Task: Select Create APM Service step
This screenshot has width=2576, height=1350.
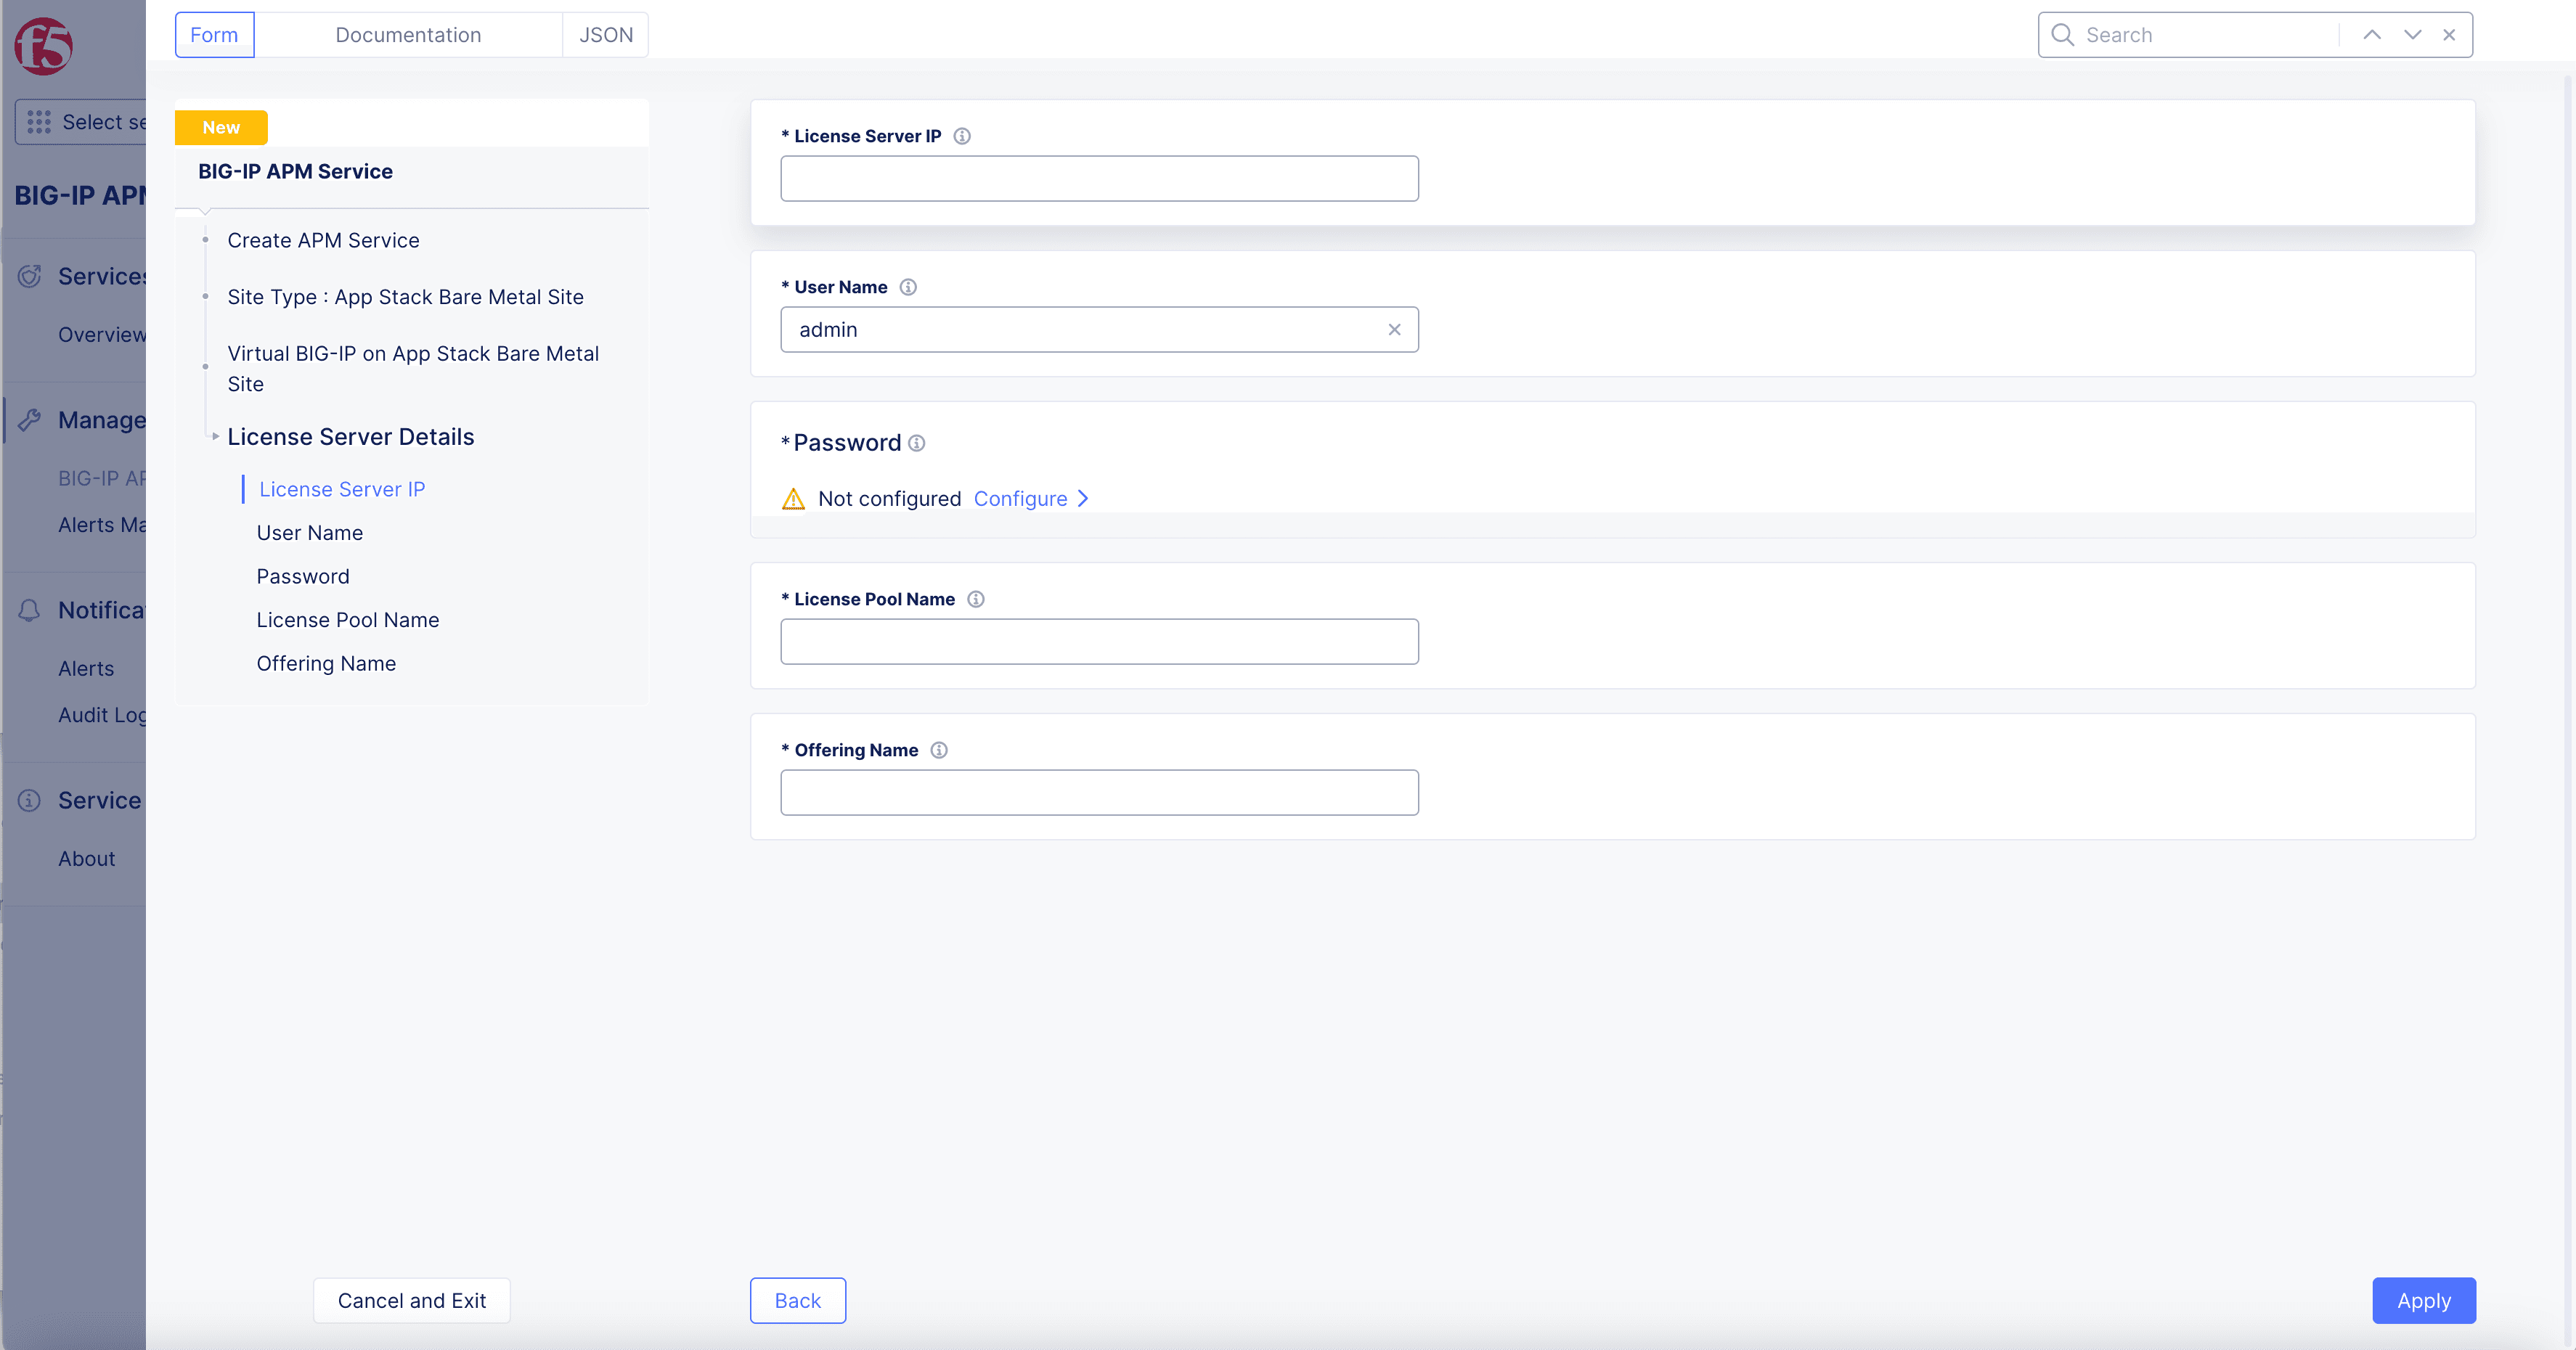Action: tap(323, 240)
